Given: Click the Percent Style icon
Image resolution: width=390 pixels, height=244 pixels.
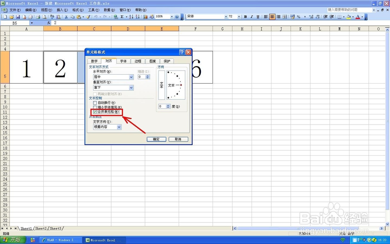Looking at the screenshot, I should 298,17.
